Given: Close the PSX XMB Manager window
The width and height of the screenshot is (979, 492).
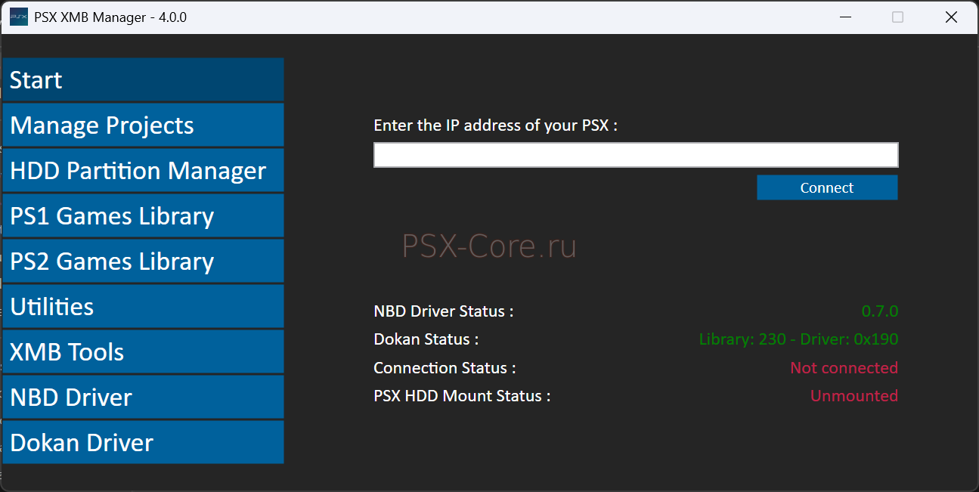Looking at the screenshot, I should [x=951, y=17].
